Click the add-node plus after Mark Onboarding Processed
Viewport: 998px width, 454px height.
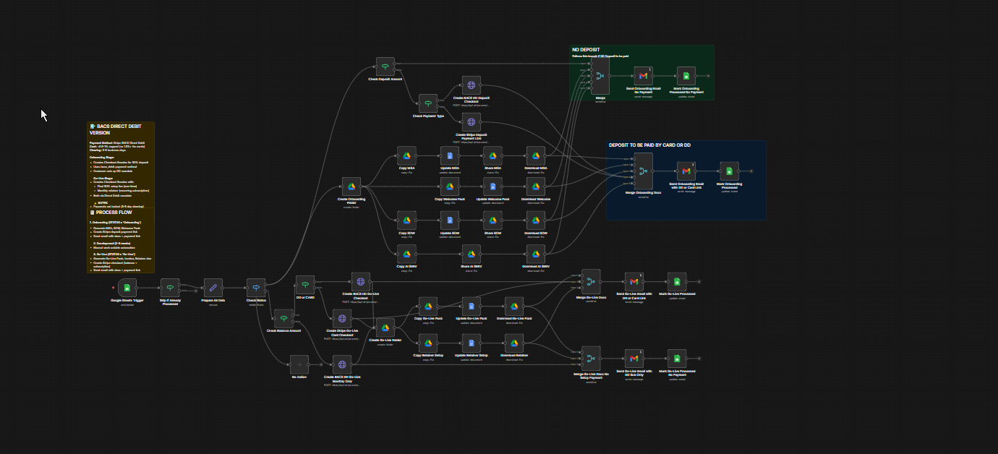(x=751, y=171)
